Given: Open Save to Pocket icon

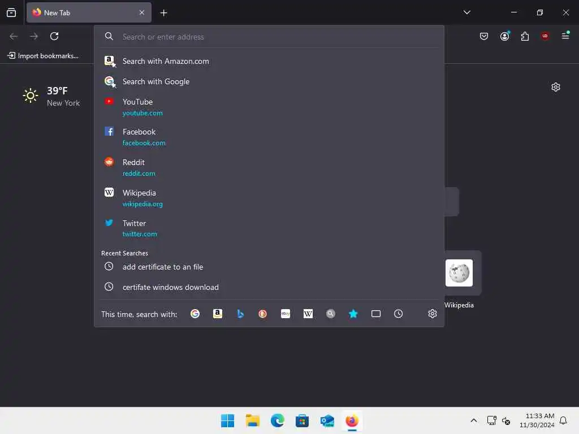Looking at the screenshot, I should coord(484,36).
